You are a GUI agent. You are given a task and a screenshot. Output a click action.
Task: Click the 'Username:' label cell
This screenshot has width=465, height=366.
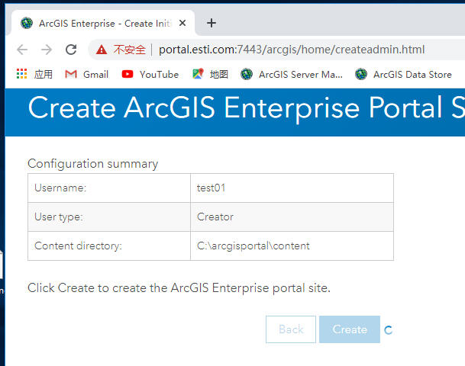click(109, 188)
